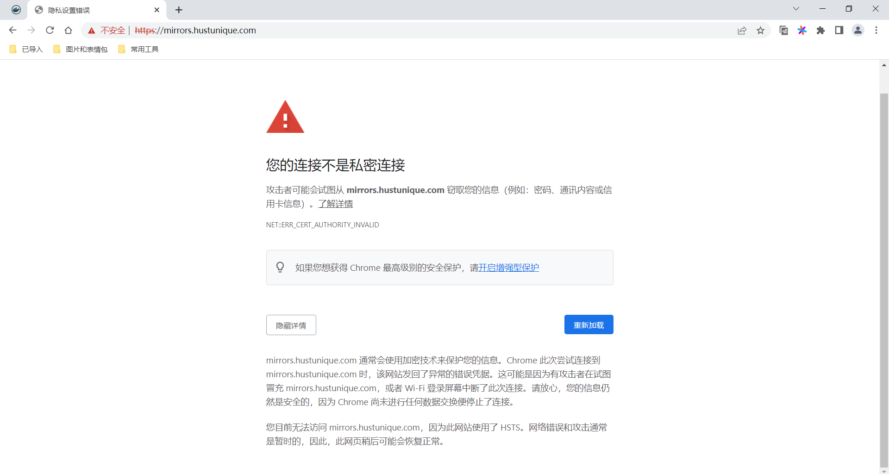Open the 已导入 bookmarks folder
Viewport: 889px width, 474px height.
(26, 49)
